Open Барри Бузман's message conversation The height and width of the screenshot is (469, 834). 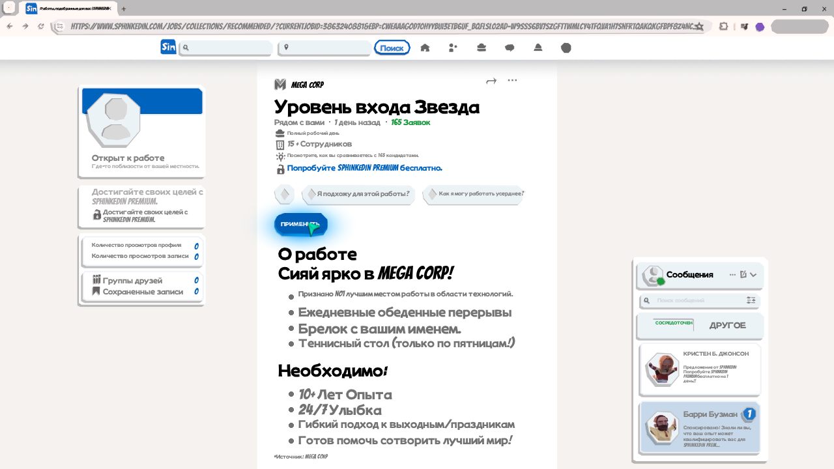tap(700, 427)
